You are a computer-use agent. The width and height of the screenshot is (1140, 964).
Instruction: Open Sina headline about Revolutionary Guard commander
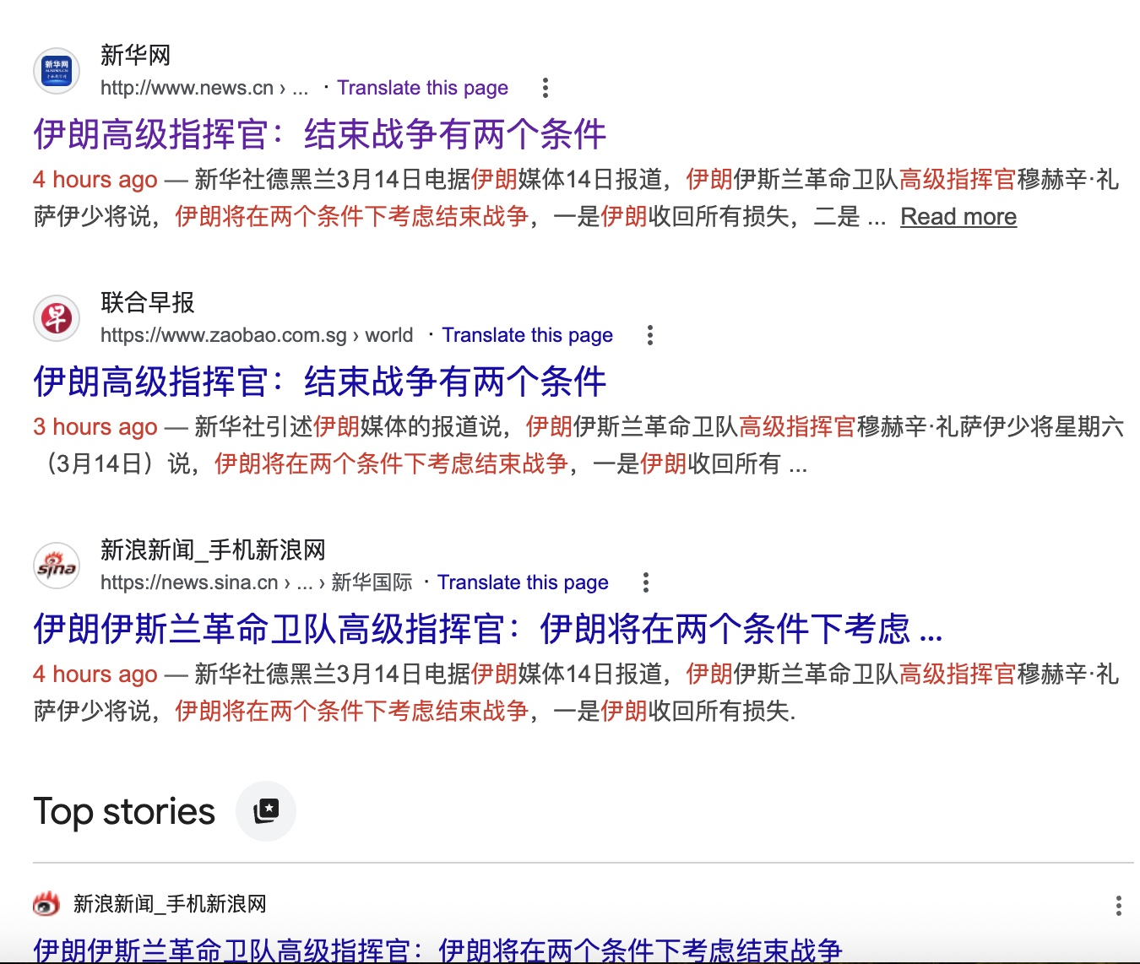click(487, 629)
